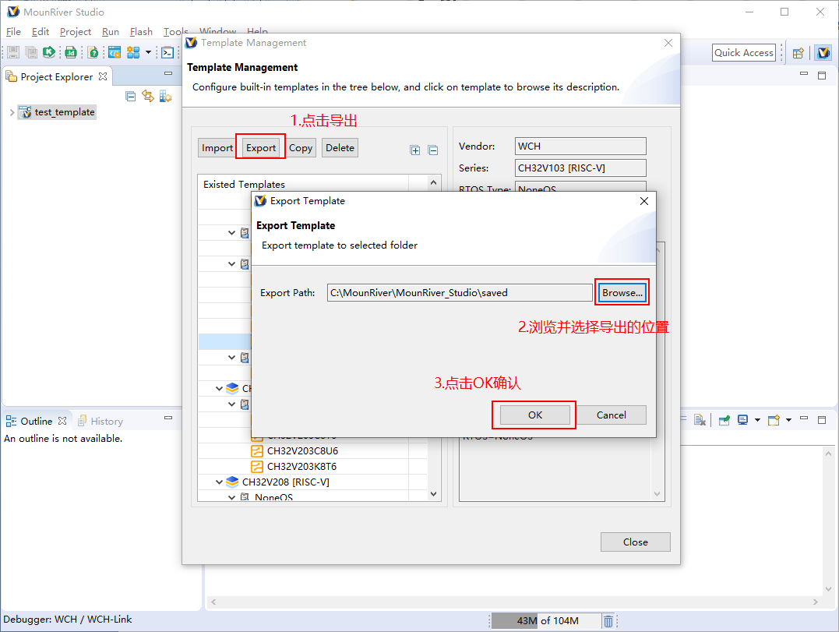Expand all templates plus icon
The height and width of the screenshot is (632, 839).
click(x=415, y=150)
